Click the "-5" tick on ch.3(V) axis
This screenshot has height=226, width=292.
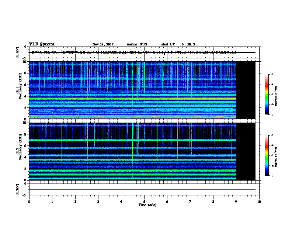[x=24, y=195]
